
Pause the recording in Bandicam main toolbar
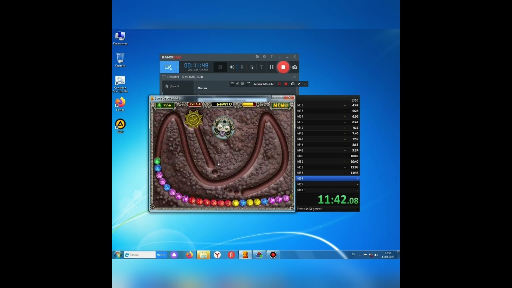272,67
